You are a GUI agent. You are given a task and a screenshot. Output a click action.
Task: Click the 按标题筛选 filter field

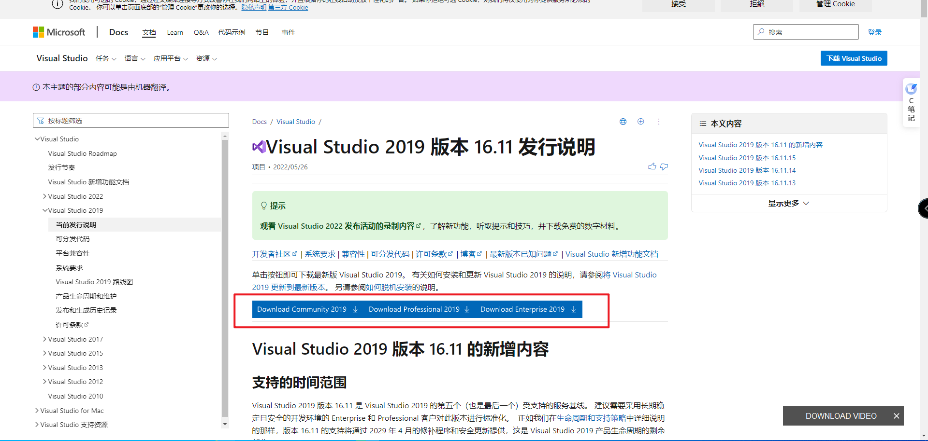pyautogui.click(x=131, y=121)
